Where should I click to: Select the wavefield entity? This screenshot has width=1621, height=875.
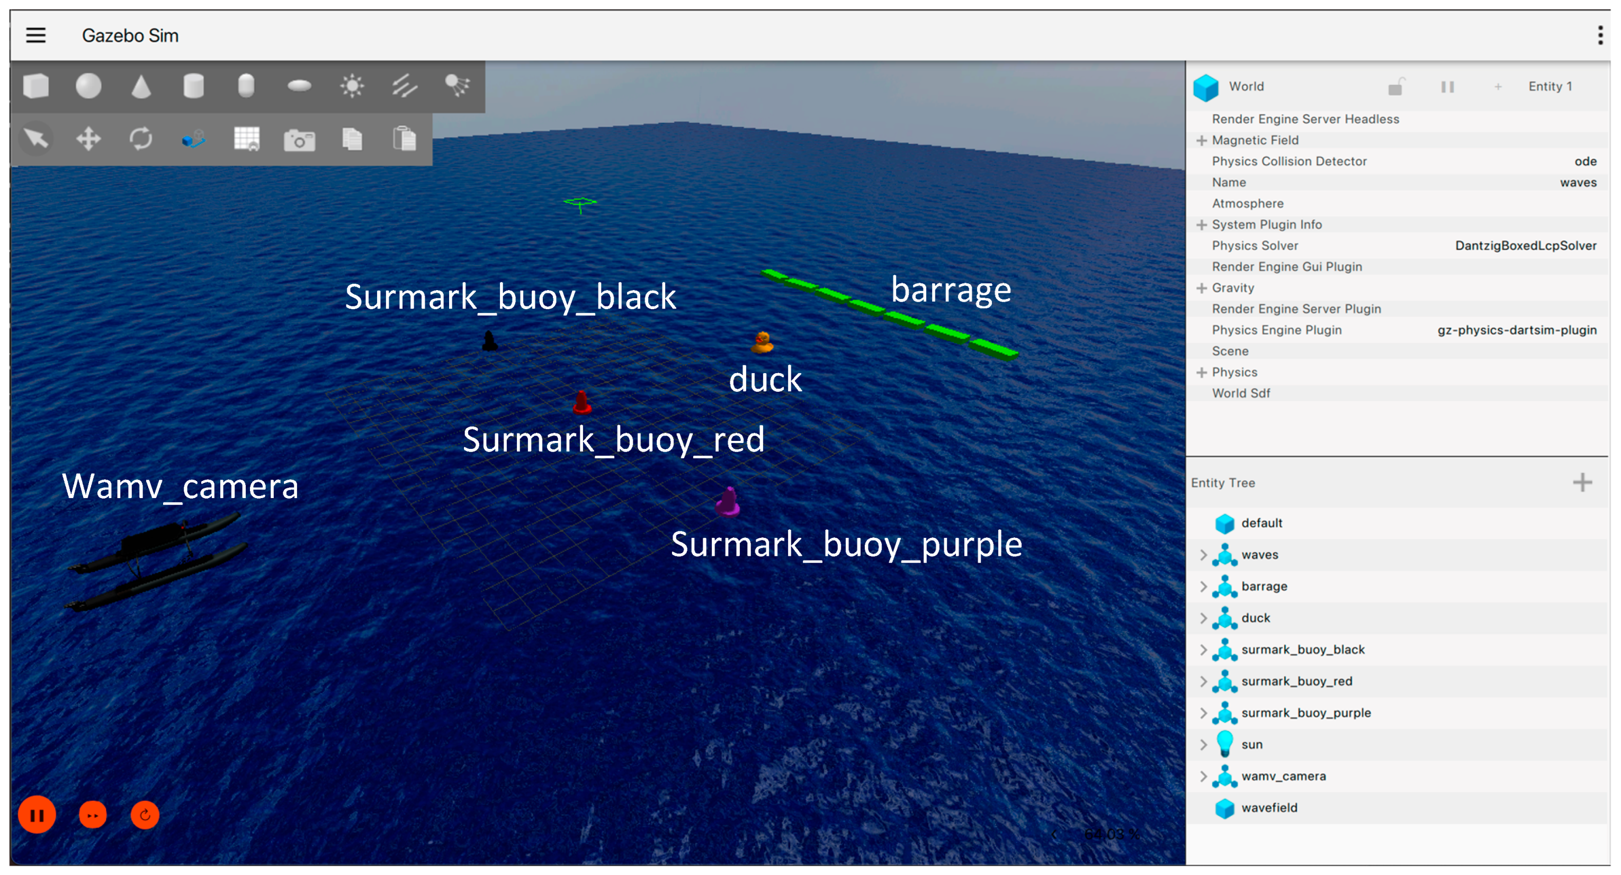(1269, 808)
